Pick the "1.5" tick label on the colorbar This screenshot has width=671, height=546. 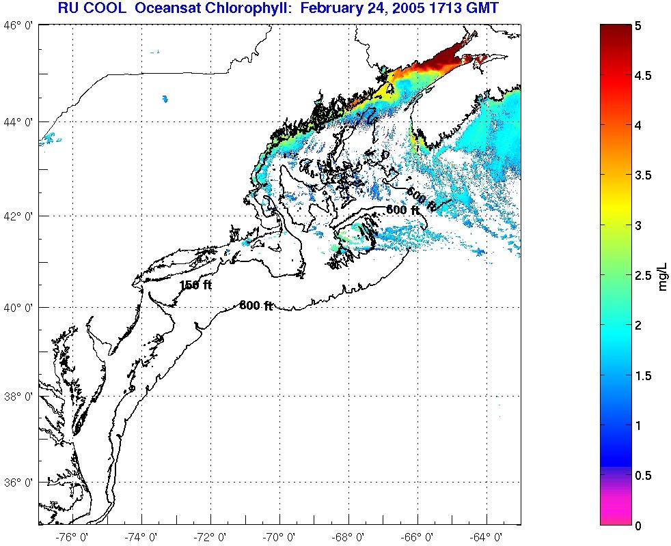tap(643, 375)
